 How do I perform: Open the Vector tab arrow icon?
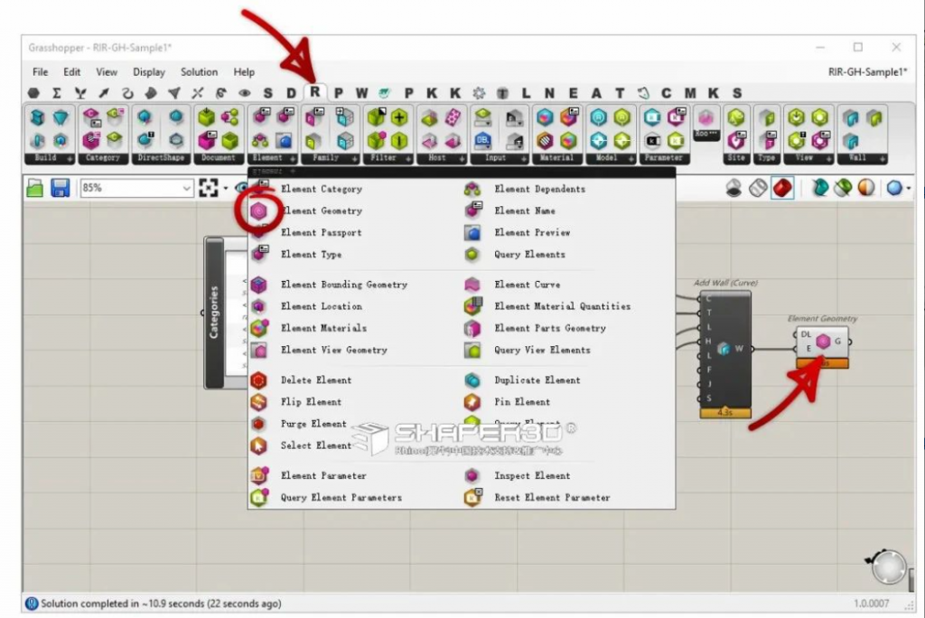tap(104, 93)
